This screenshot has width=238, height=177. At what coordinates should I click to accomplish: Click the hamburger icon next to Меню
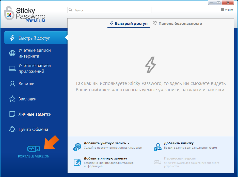tap(222, 10)
